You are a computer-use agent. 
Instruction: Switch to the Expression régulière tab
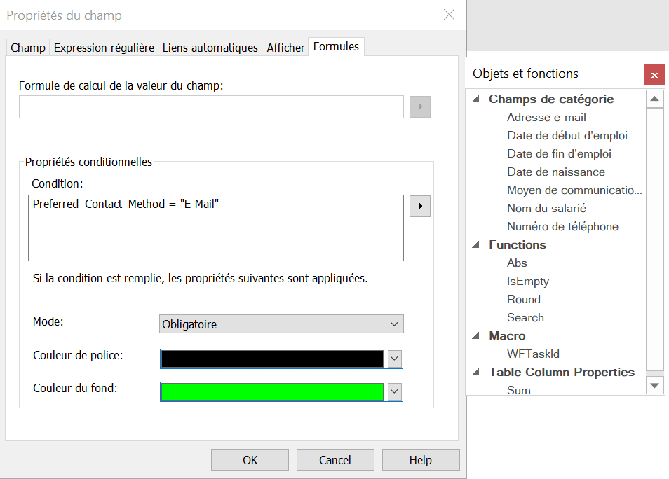[x=104, y=48]
